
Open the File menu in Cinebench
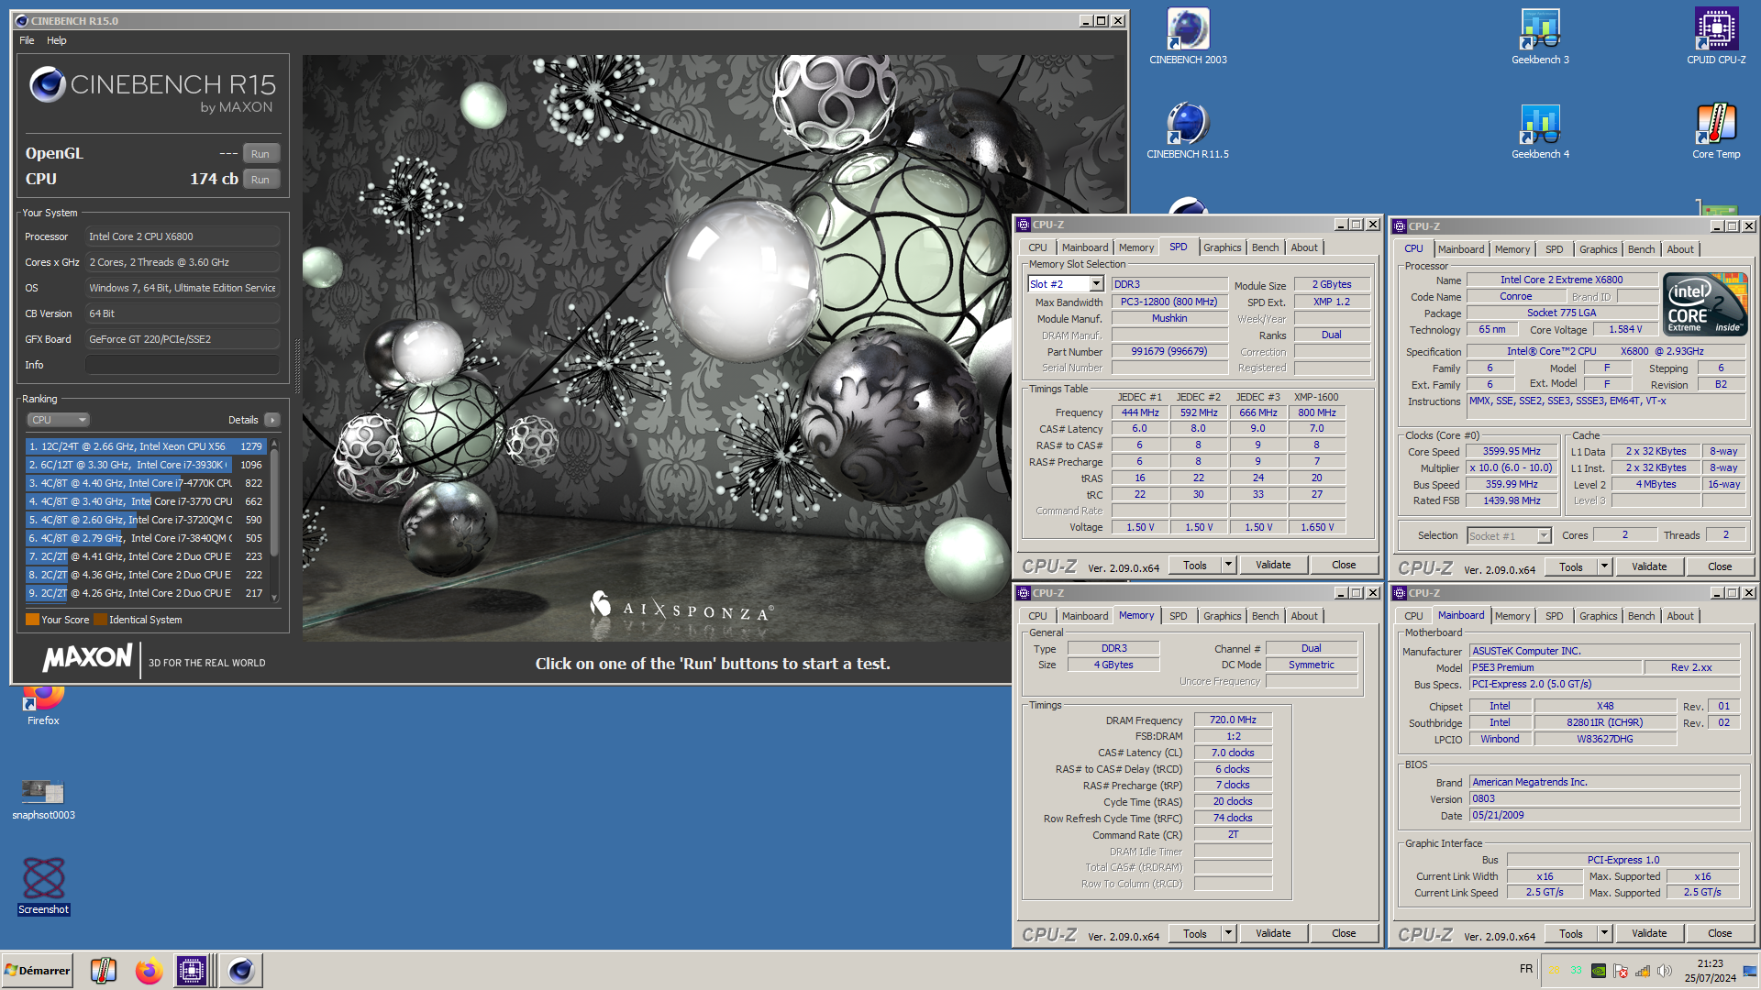[x=27, y=40]
